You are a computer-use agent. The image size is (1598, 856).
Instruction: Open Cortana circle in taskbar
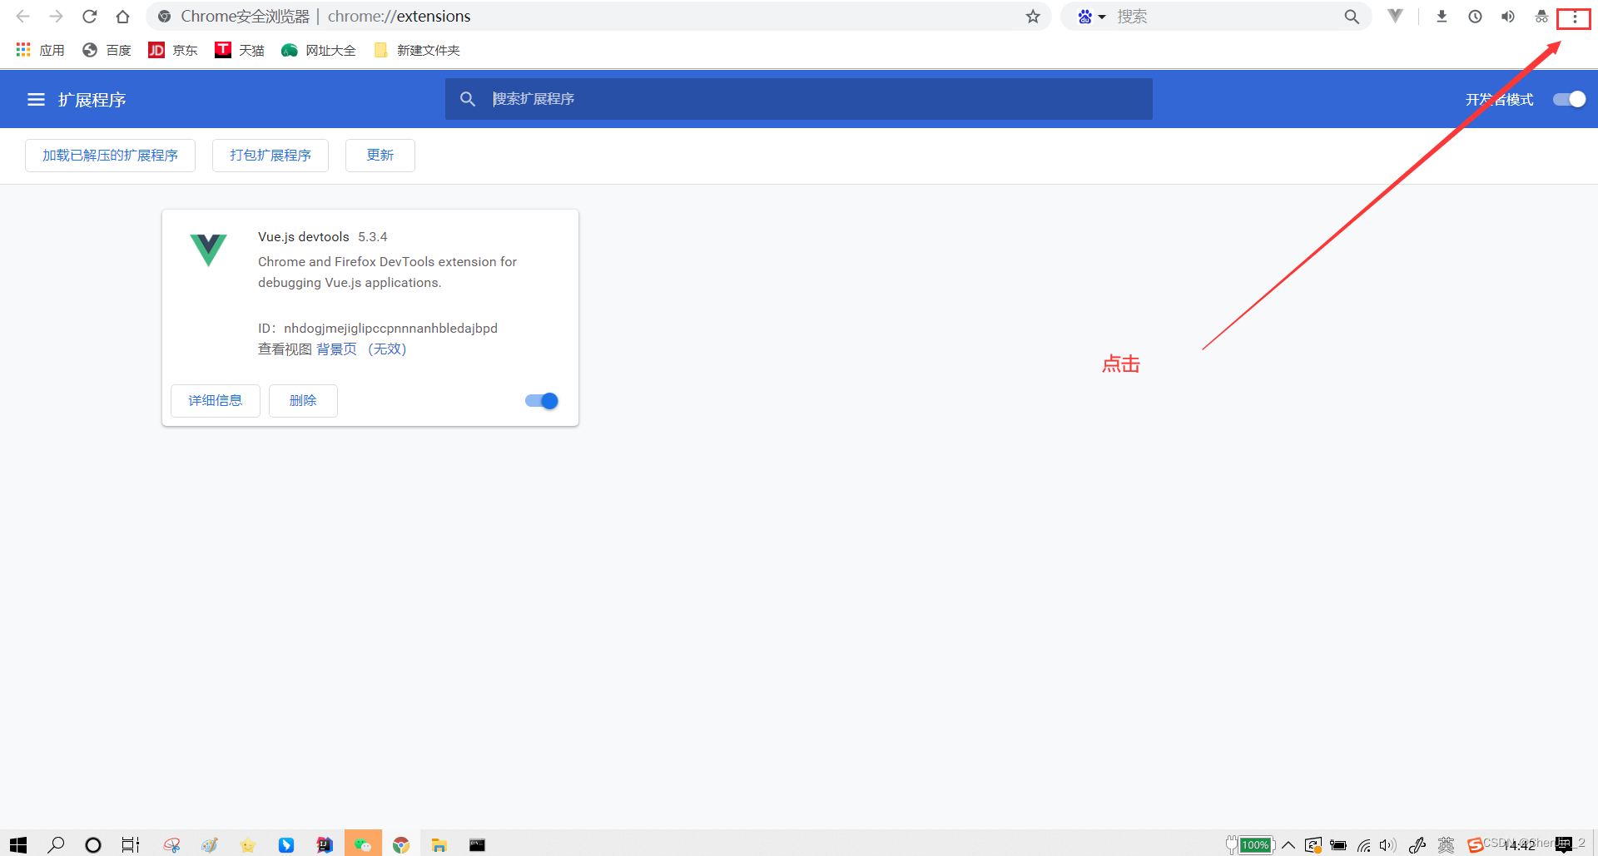tap(93, 844)
